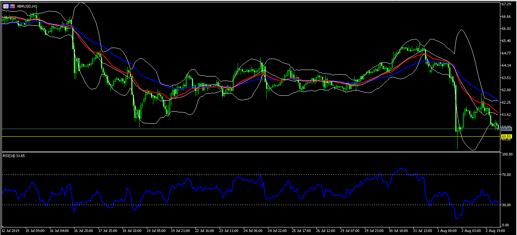Click the 17 Jul 15:00 time label
Screen dimensions: 517x235
[x=107, y=230]
